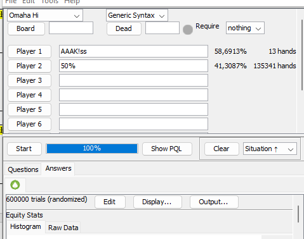
Task: Open the Omaha Hi game dropdown
Action: click(x=45, y=15)
